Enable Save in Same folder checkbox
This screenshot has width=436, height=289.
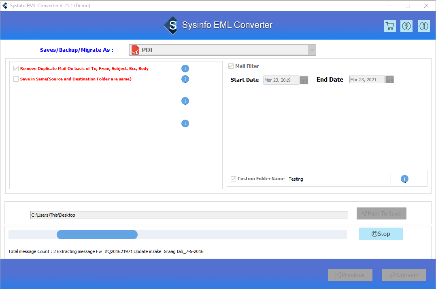point(16,79)
